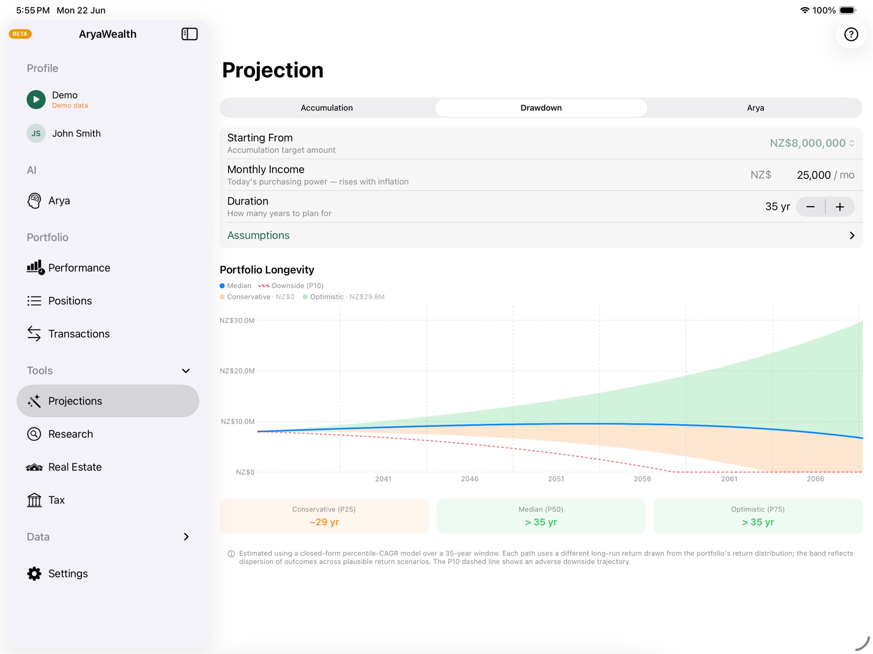Open the help question mark icon
The height and width of the screenshot is (654, 873).
point(851,34)
